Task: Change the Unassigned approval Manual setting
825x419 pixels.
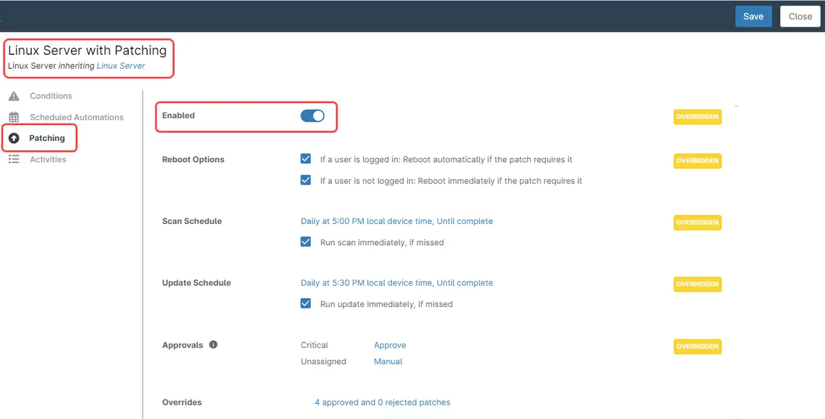Action: 388,362
